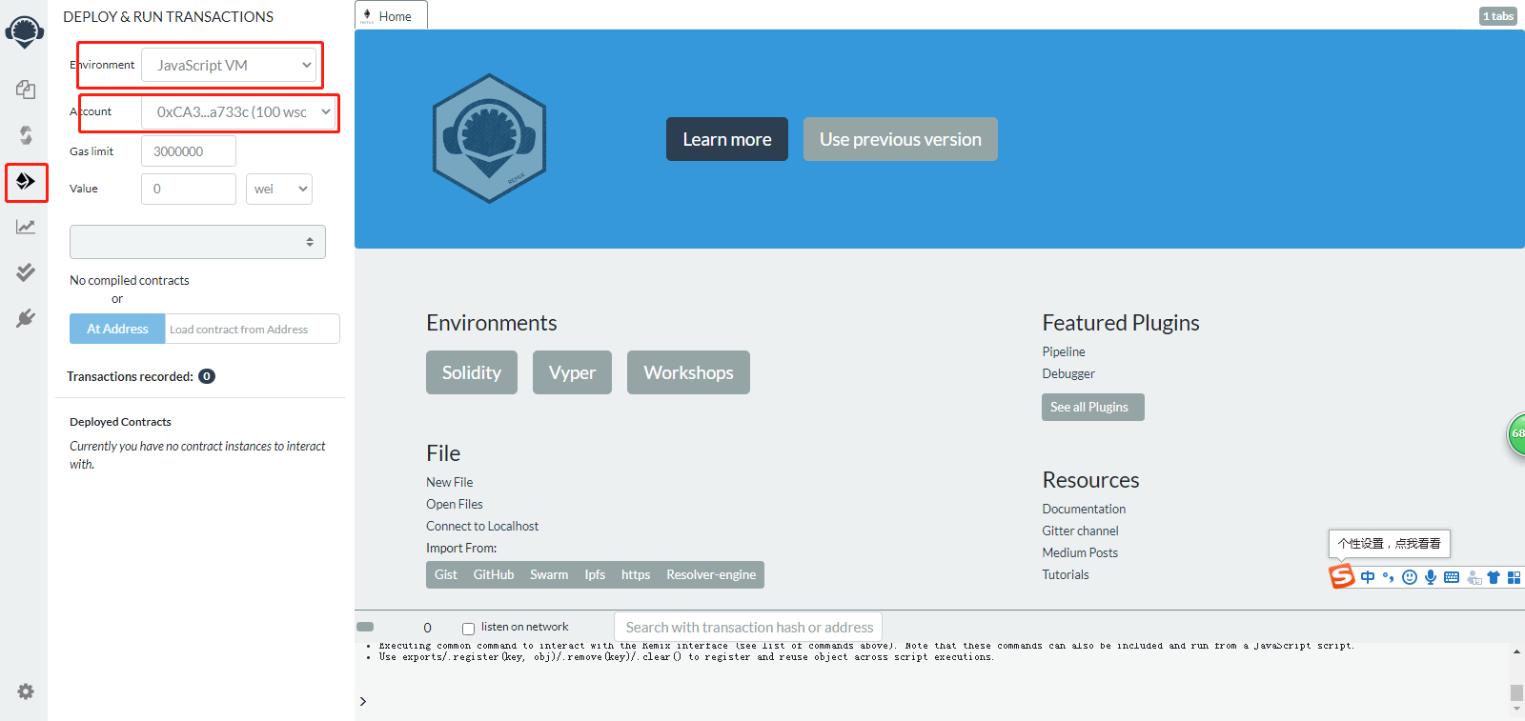Import using Resolver-engine button
This screenshot has height=721, width=1525.
click(711, 574)
